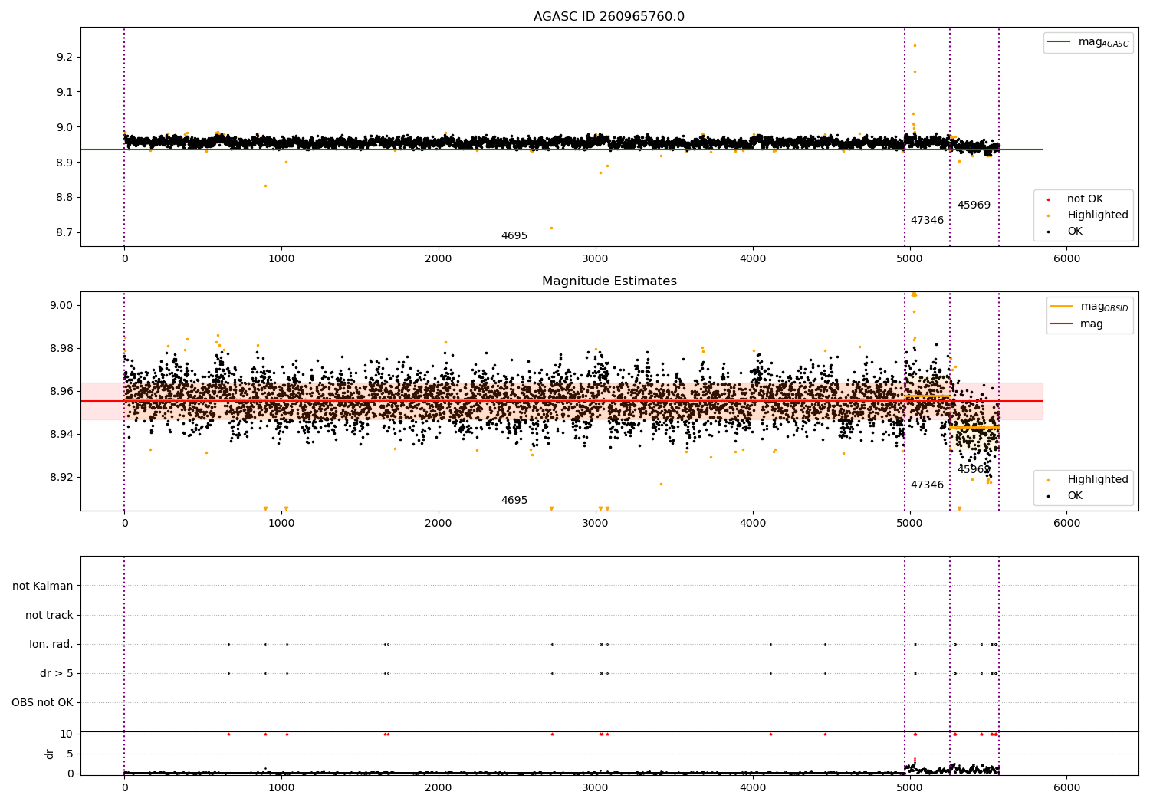The width and height of the screenshot is (1150, 805).
Task: Click the 'not Kalman' row label
Action: [43, 586]
